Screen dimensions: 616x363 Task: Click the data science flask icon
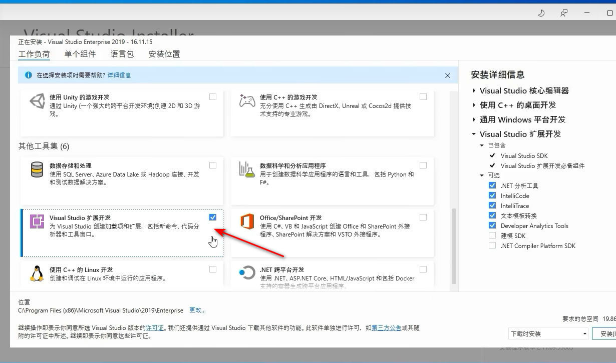tap(247, 169)
